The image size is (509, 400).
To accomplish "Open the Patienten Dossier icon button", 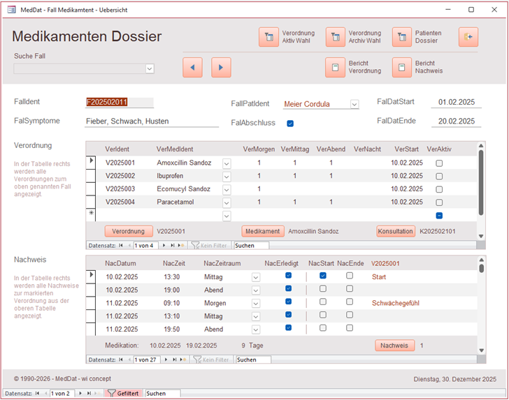I will point(402,37).
